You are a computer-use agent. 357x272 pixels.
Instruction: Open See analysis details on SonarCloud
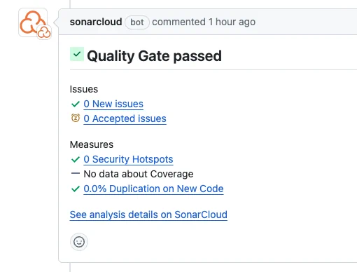[x=148, y=215]
